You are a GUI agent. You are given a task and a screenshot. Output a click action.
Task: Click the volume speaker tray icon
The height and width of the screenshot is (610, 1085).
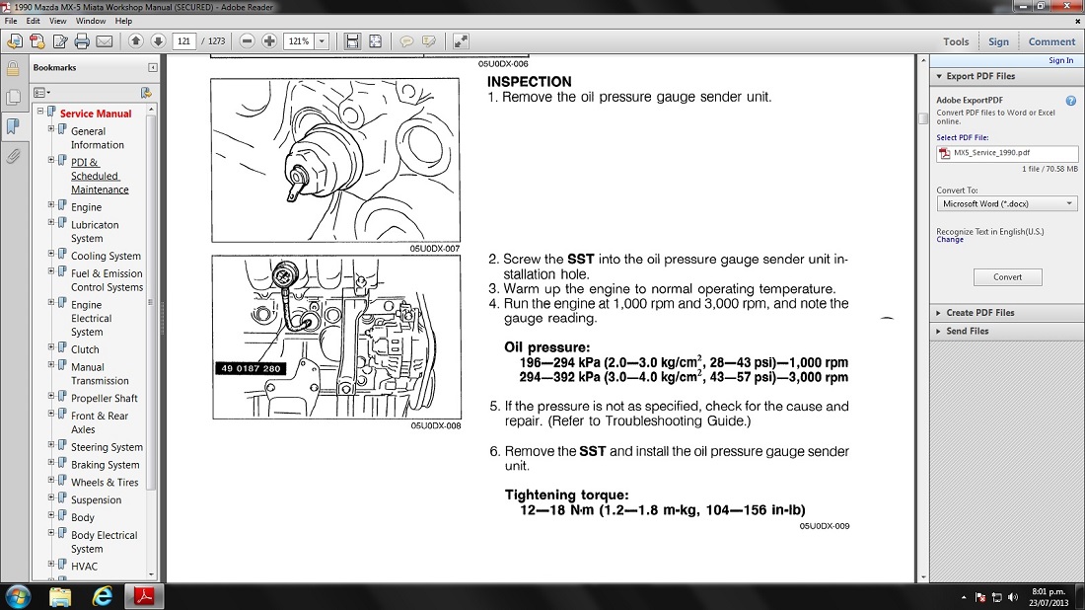pos(1013,597)
